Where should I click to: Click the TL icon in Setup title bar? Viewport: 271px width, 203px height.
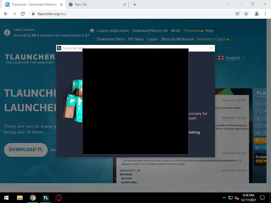pyautogui.click(x=59, y=48)
